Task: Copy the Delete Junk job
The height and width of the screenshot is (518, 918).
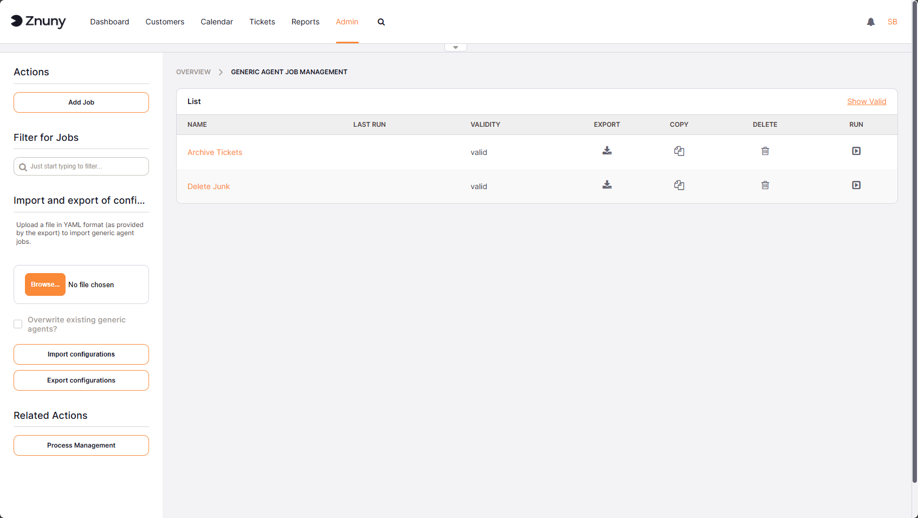Action: [x=679, y=185]
